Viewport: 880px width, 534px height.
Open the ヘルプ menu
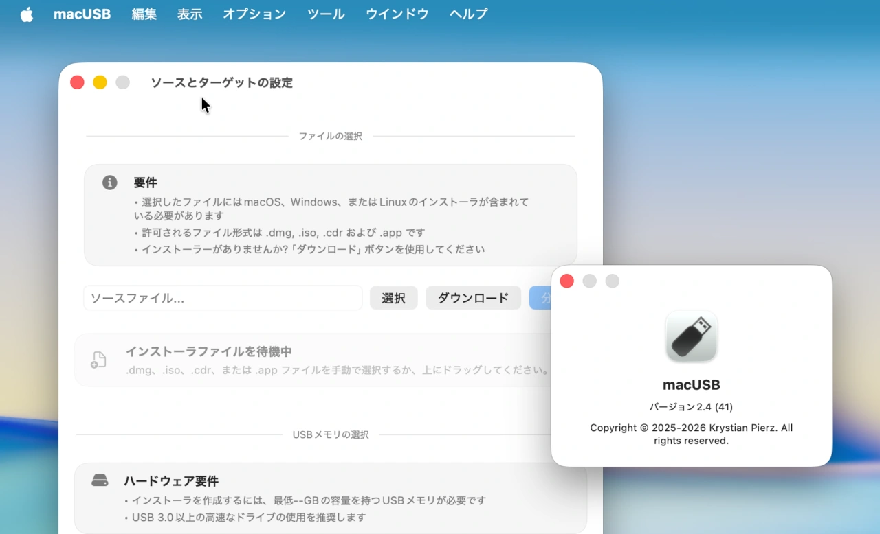[x=469, y=14]
